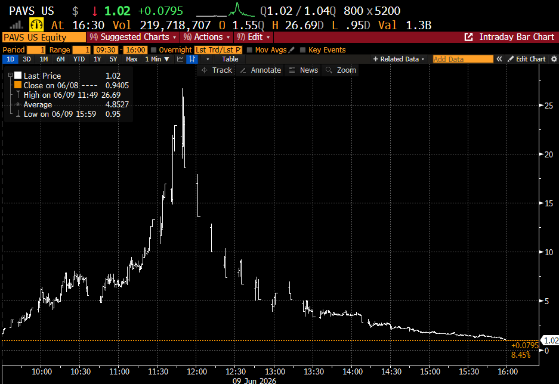Viewport: 559px width, 384px height.
Task: Click the 8.45% change label
Action: [x=520, y=355]
